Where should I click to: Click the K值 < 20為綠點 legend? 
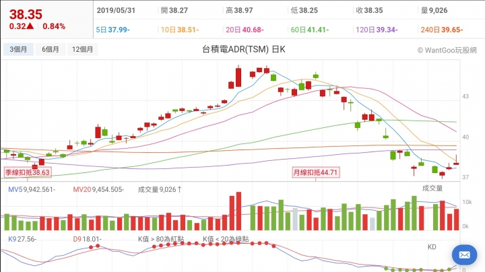pos(226,239)
